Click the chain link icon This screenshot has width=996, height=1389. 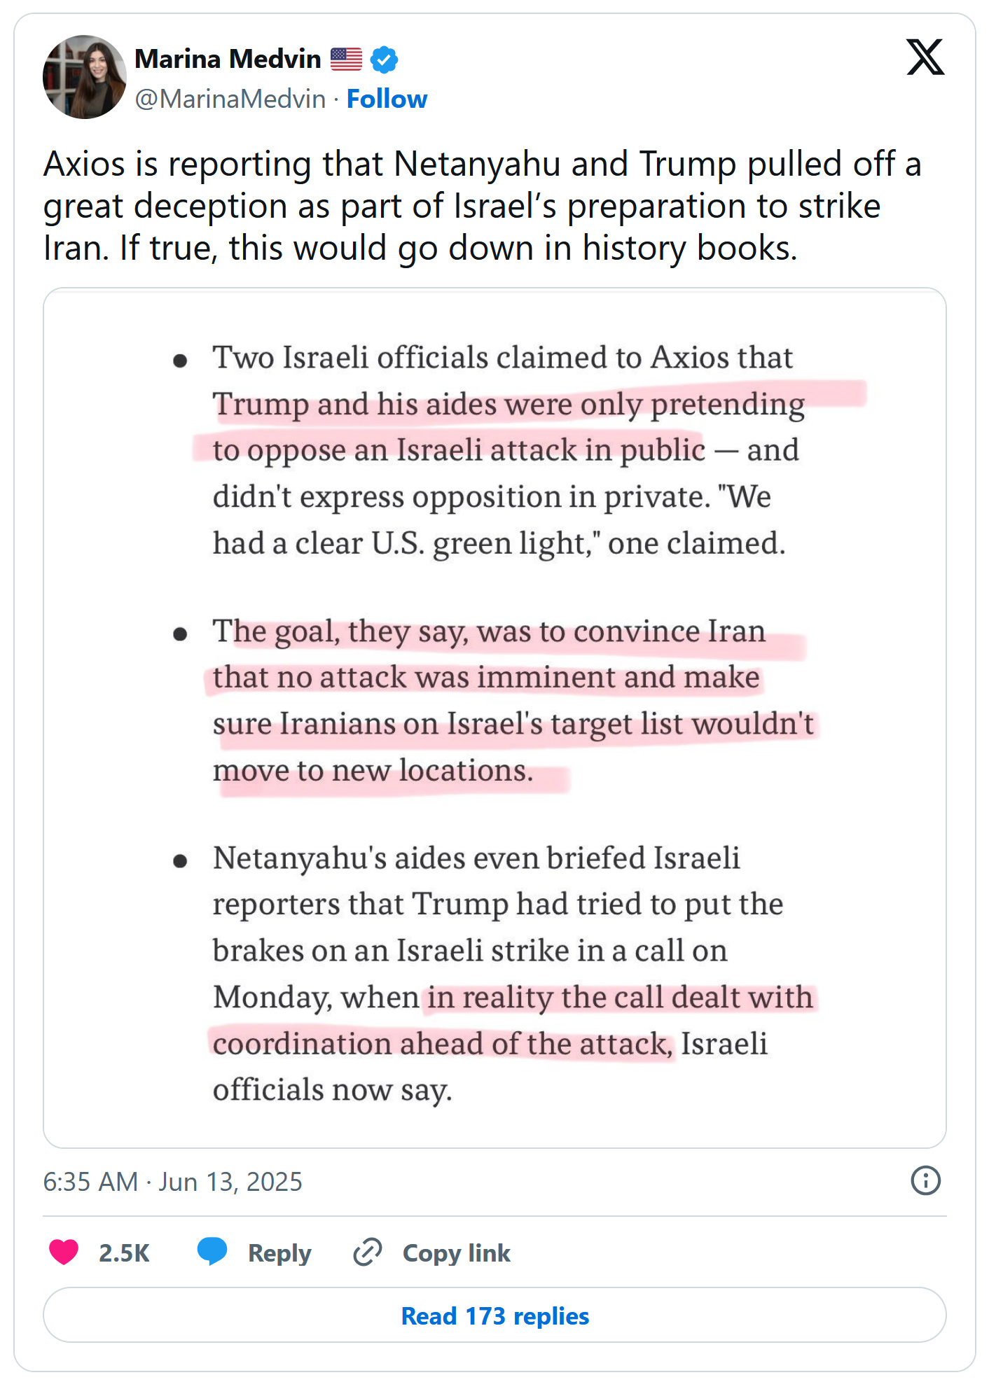(368, 1252)
